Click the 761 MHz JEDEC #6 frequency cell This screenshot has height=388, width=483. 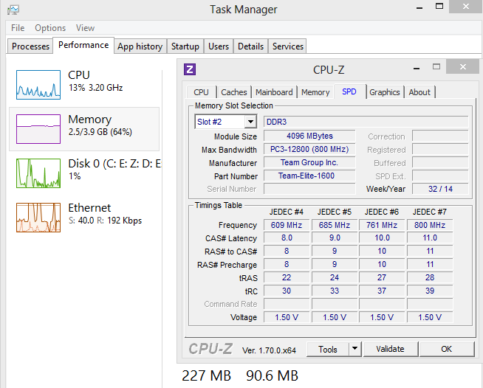coord(382,225)
